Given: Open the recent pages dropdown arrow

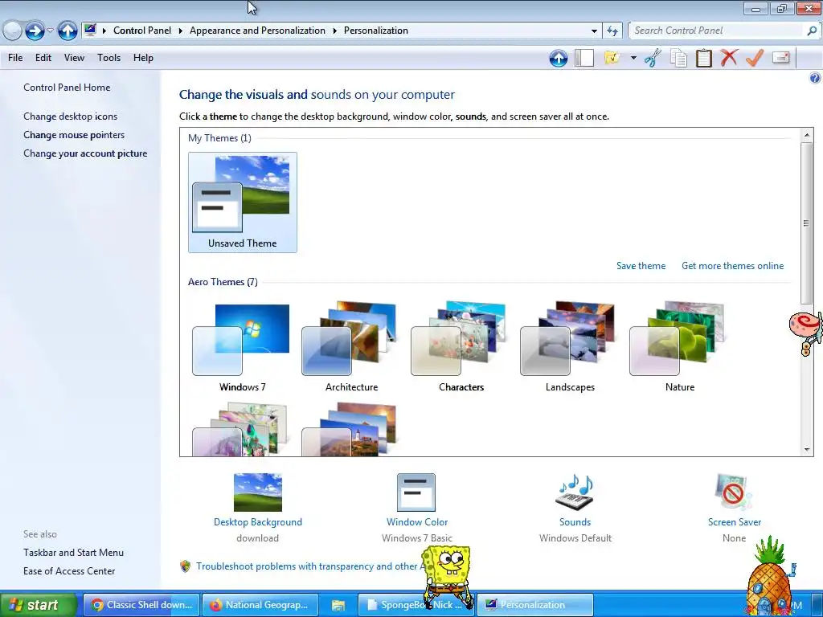Looking at the screenshot, I should [x=50, y=31].
